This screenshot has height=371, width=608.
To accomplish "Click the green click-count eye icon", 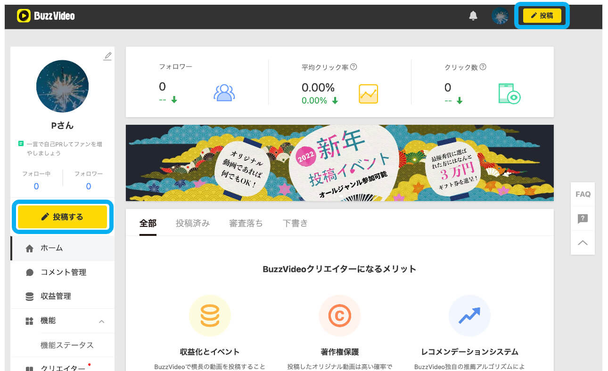I will coord(509,93).
